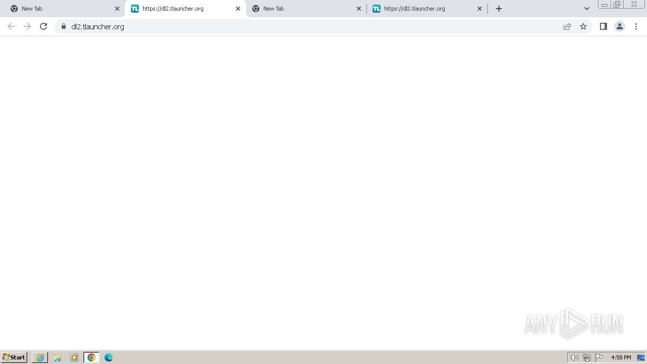The image size is (647, 364).
Task: Bookmark this tab with star
Action: tap(583, 26)
